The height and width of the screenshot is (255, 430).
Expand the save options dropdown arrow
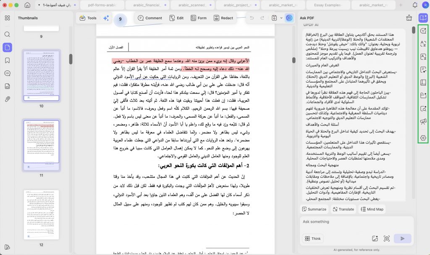[x=281, y=18]
